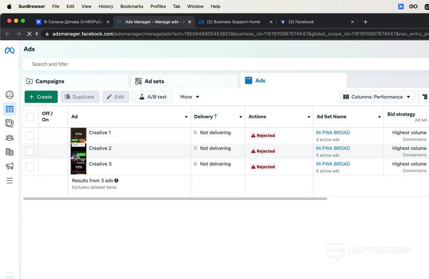Viewport: 429px width, 279px height.
Task: Click the horizontal table scrollbar
Action: tap(175, 199)
